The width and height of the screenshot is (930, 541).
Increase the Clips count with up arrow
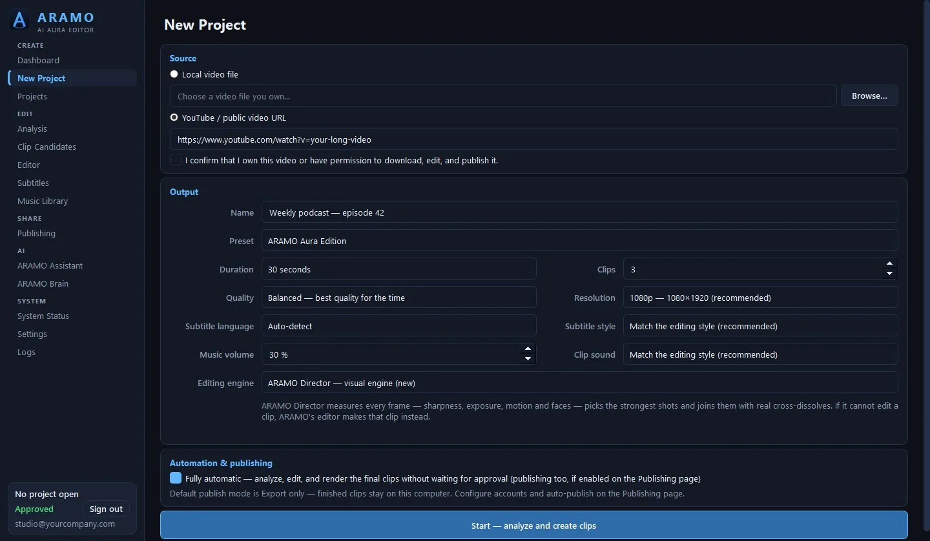[x=889, y=263]
